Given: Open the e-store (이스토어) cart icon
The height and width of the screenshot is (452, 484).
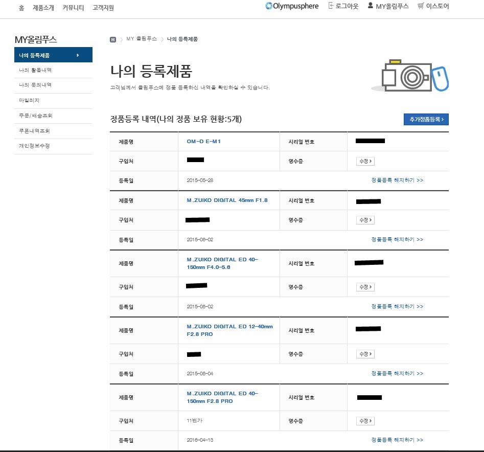Looking at the screenshot, I should point(421,6).
